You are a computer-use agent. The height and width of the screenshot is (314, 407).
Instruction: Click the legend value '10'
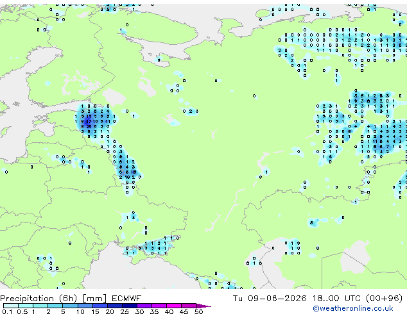pyautogui.click(x=80, y=311)
